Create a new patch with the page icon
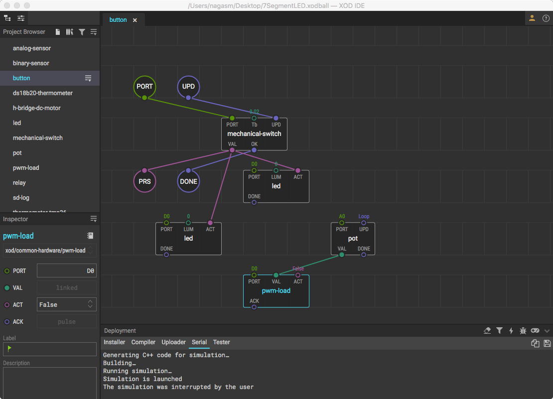This screenshot has height=399, width=553. click(x=58, y=32)
